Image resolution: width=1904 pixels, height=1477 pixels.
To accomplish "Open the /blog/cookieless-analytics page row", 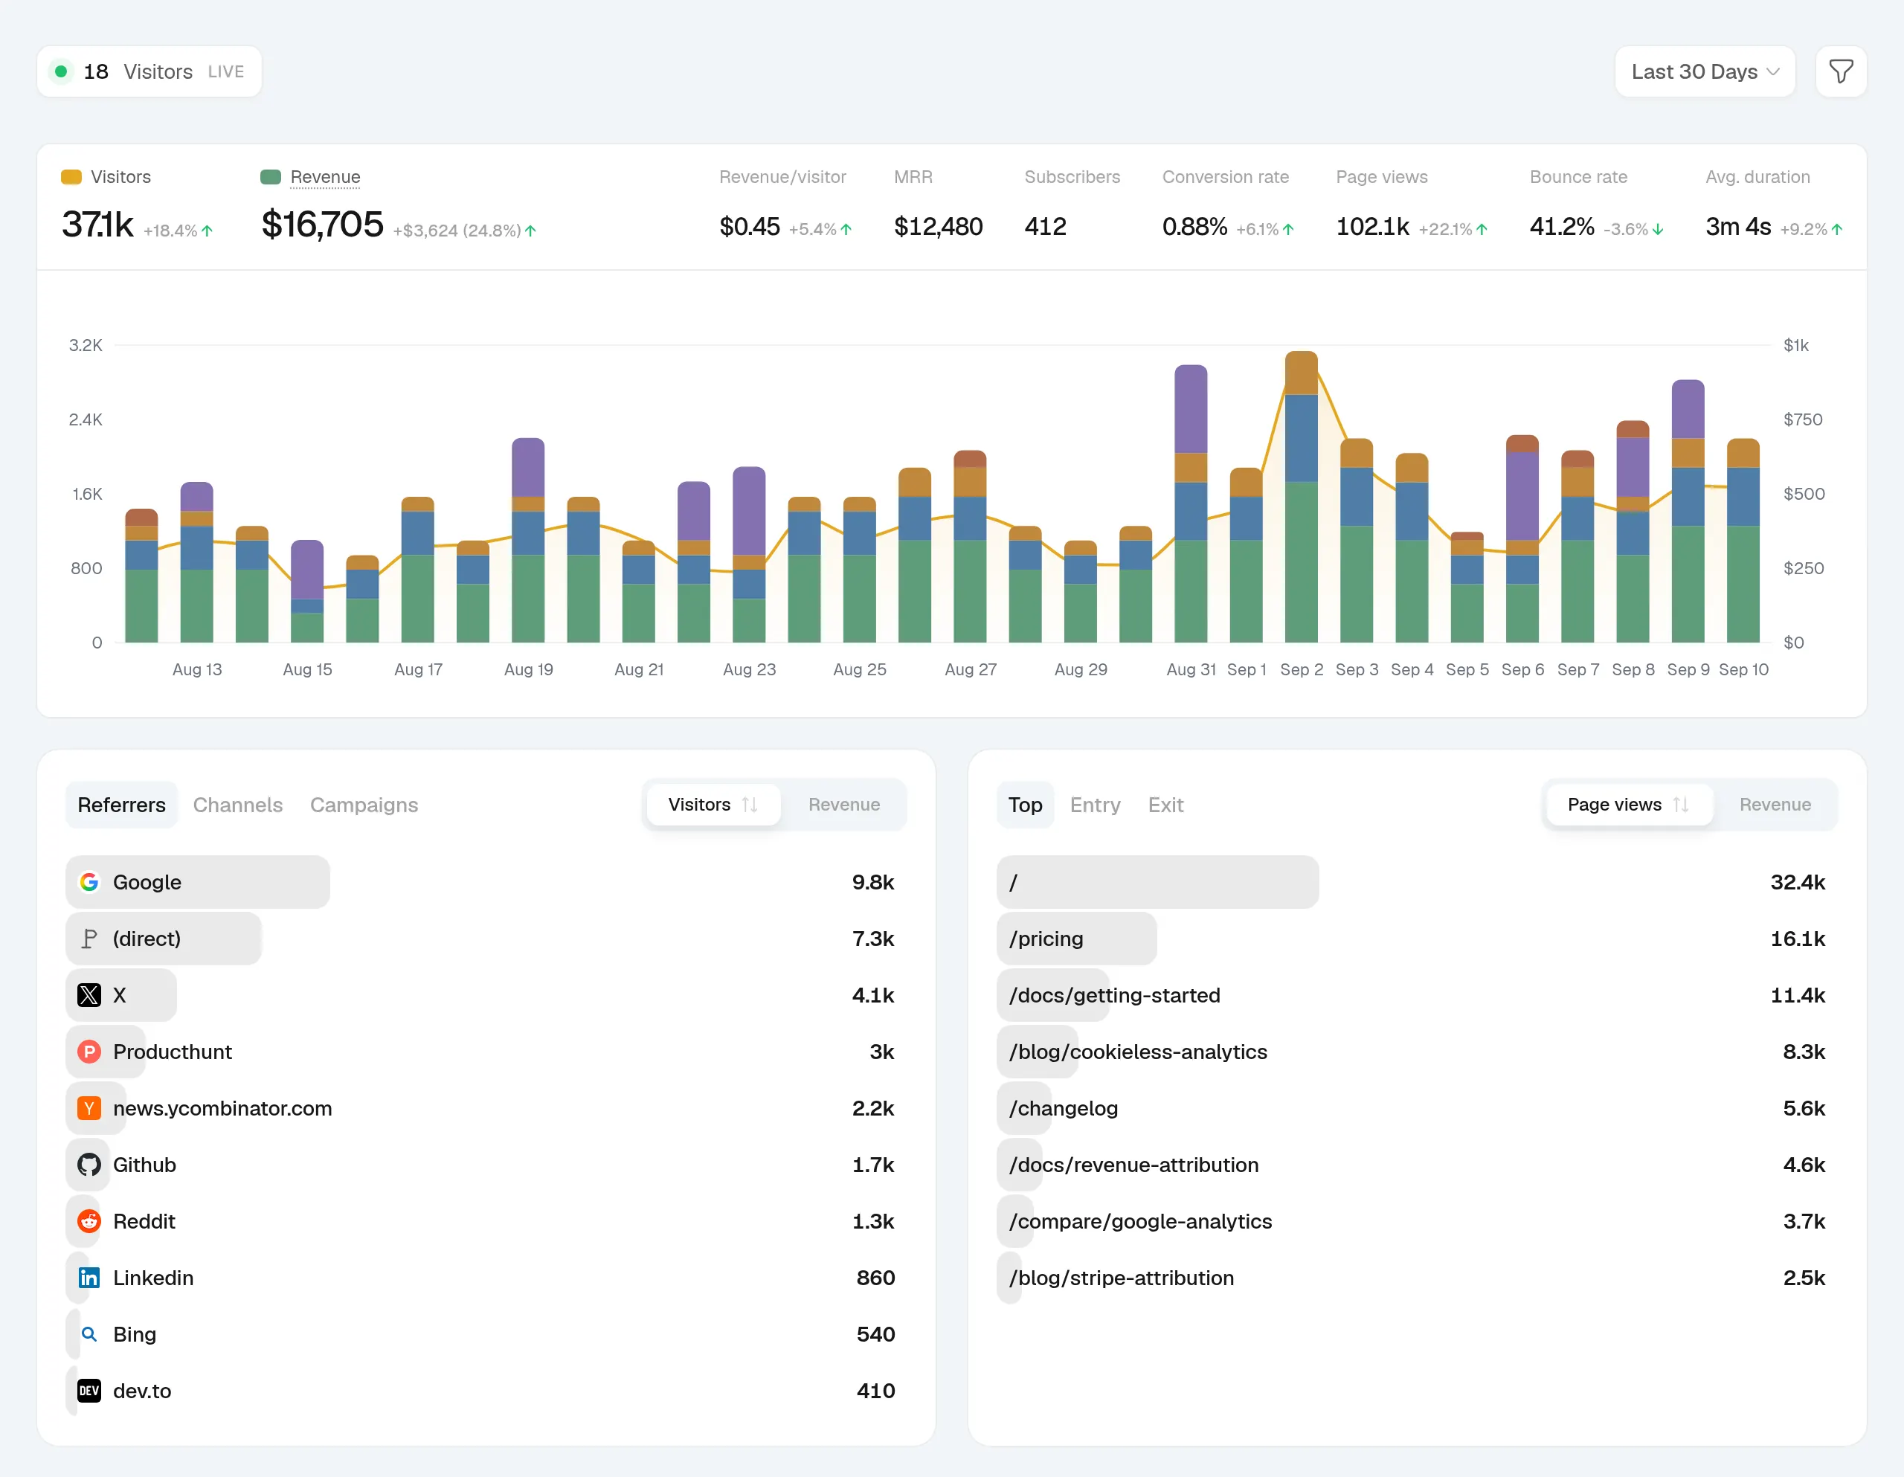I will tap(1417, 1052).
